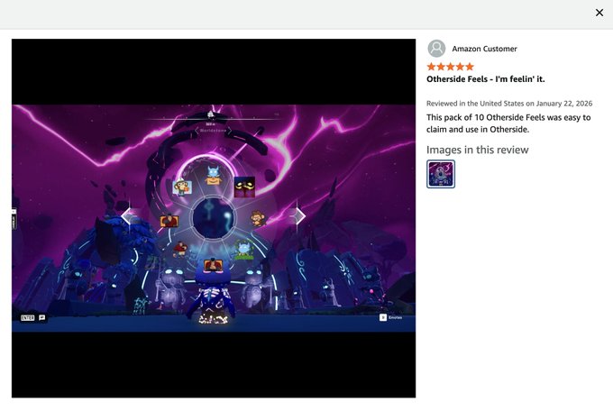Click the 'Reviewed in the United States' date text
This screenshot has width=613, height=420.
point(509,104)
